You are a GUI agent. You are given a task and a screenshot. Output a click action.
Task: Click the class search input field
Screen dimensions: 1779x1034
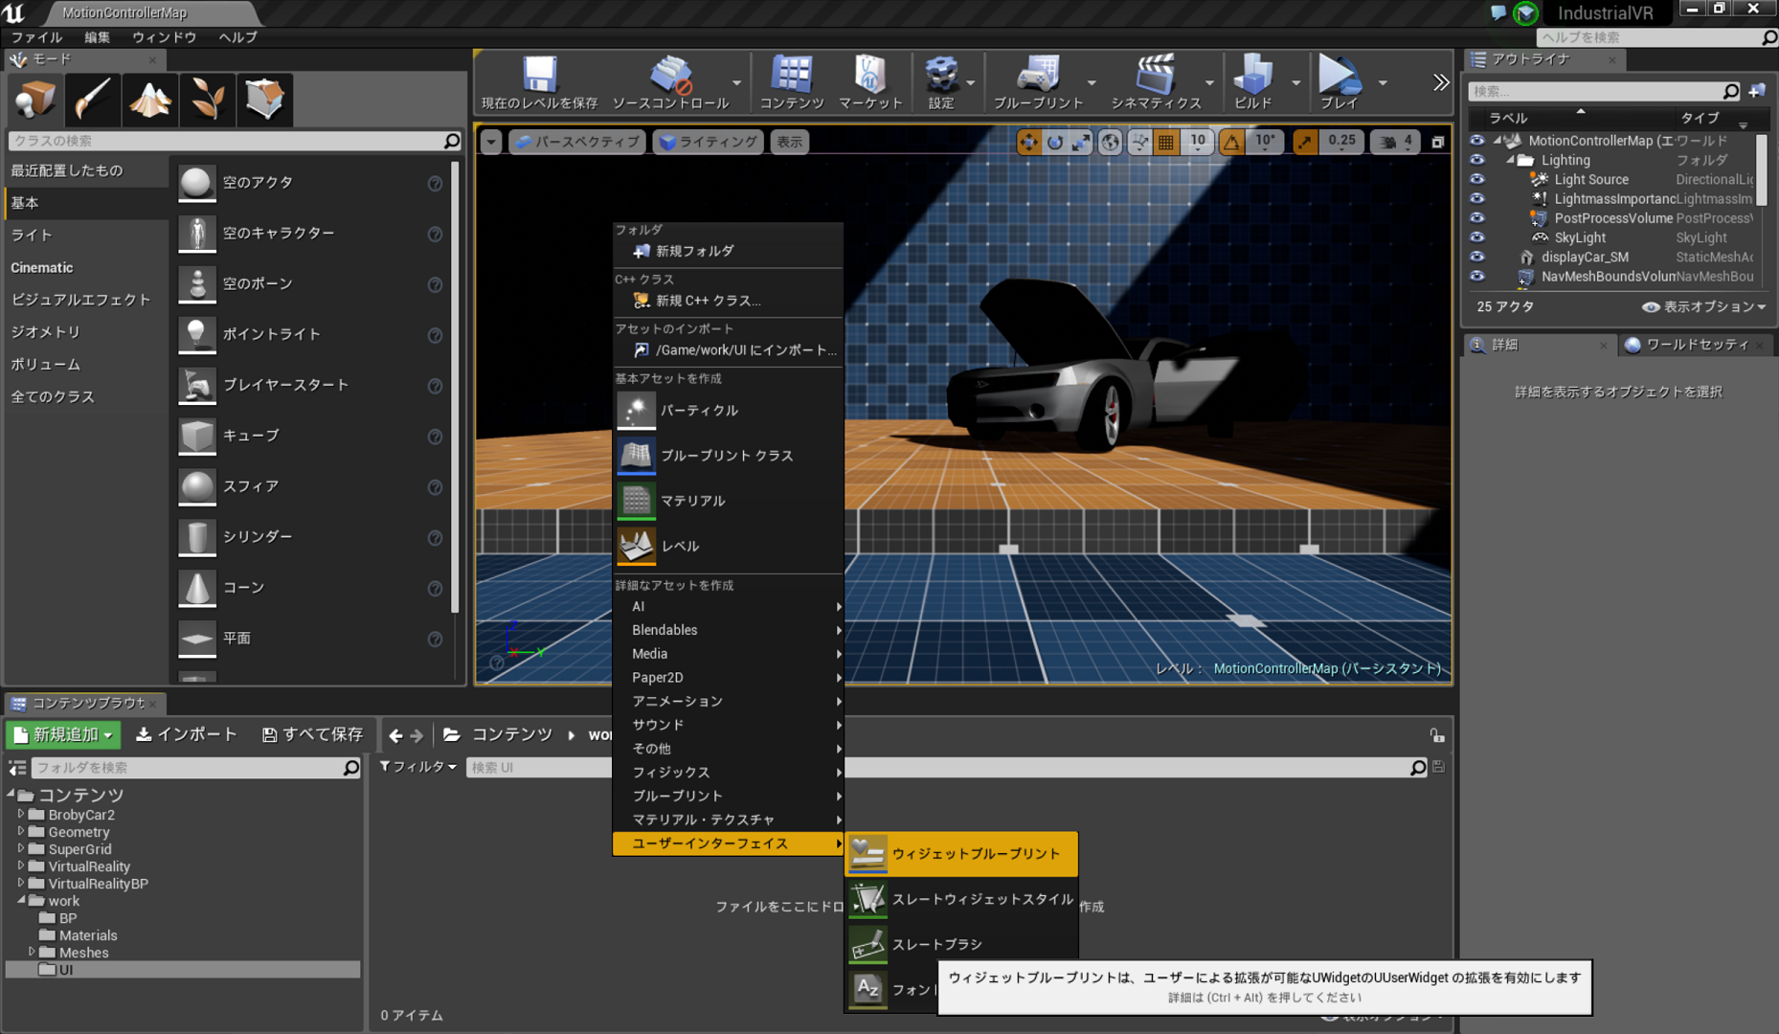click(235, 141)
